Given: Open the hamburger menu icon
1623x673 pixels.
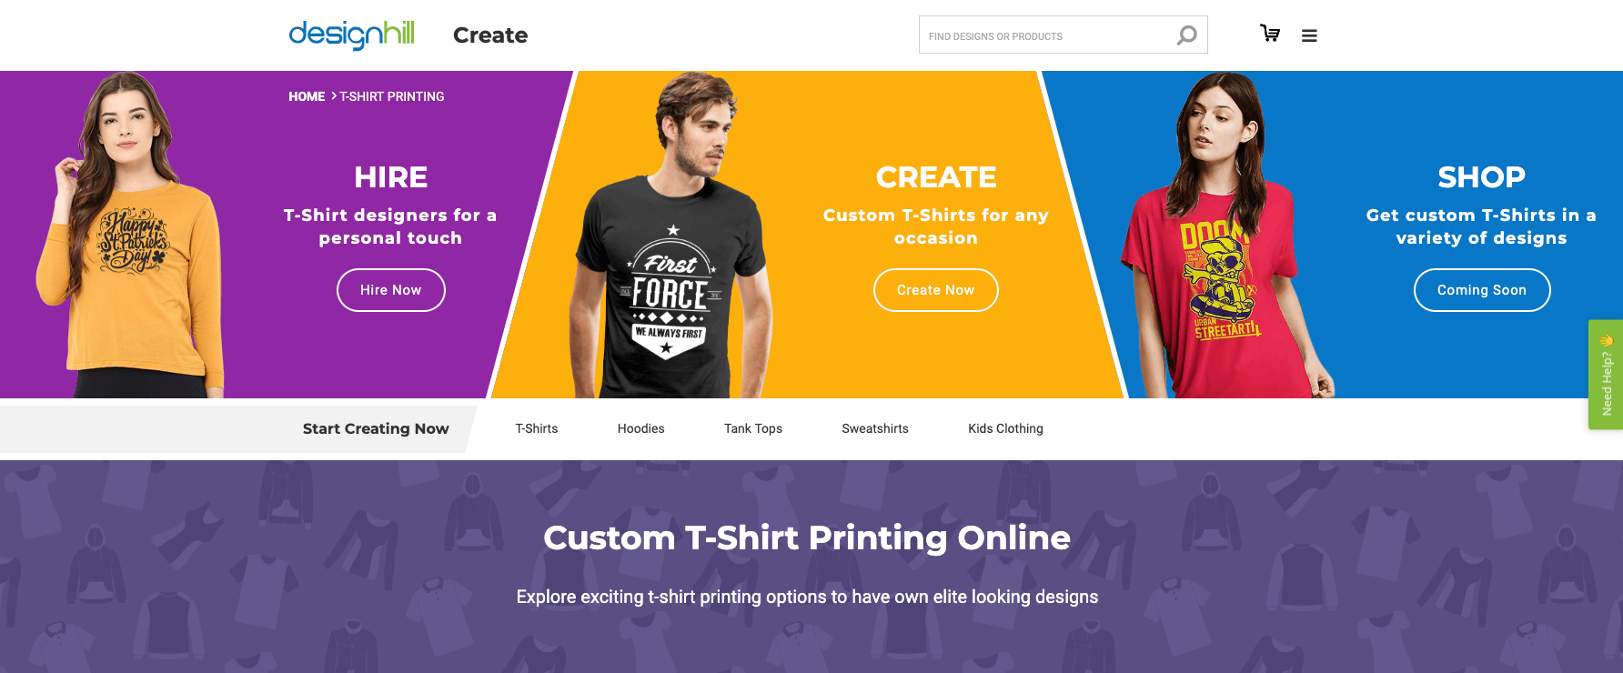Looking at the screenshot, I should point(1309,36).
